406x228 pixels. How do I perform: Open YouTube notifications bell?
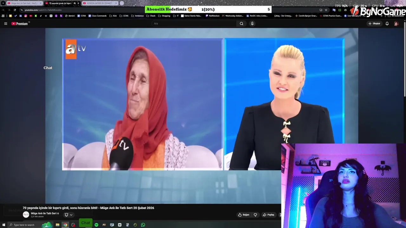click(x=387, y=23)
